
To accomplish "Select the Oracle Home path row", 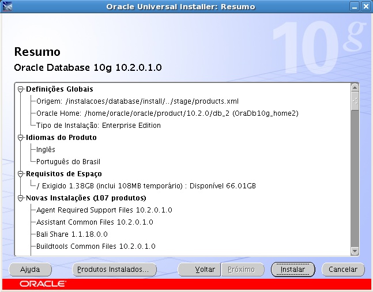I will pyautogui.click(x=167, y=113).
